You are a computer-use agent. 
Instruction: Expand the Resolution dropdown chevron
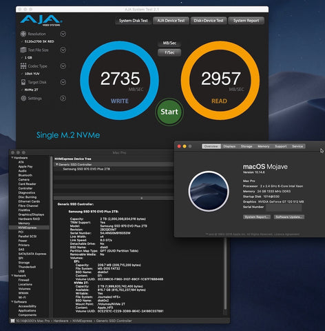[x=63, y=34]
